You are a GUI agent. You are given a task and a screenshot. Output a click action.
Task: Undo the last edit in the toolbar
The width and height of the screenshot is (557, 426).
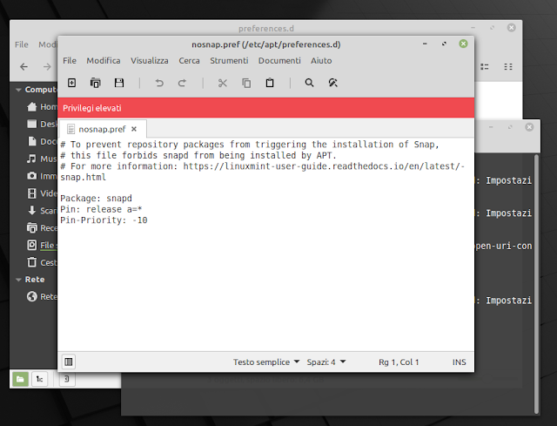(x=159, y=83)
